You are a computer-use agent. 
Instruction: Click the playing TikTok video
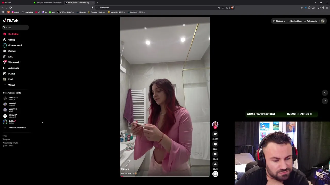click(x=165, y=97)
